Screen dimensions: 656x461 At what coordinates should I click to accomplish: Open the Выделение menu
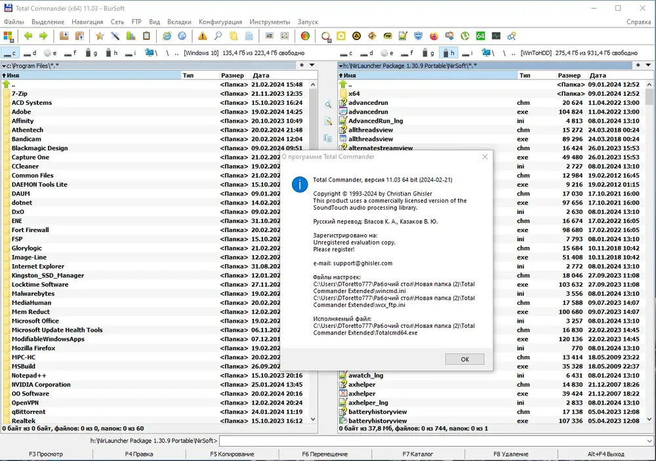(x=48, y=22)
